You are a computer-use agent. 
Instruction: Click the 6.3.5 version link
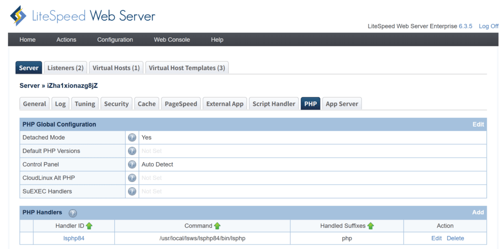466,27
